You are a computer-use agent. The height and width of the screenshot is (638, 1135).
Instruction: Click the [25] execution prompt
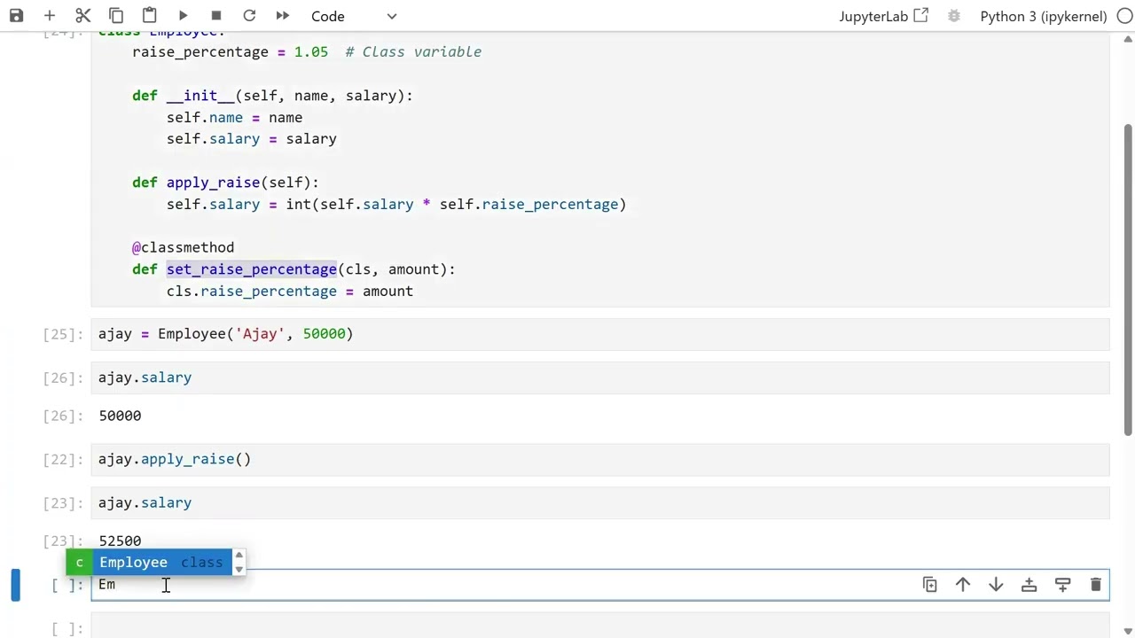(x=62, y=334)
